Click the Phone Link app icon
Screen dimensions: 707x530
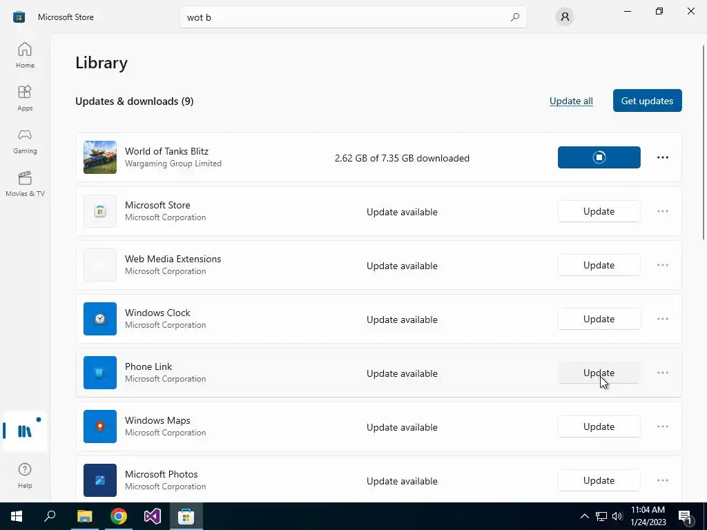click(x=100, y=373)
